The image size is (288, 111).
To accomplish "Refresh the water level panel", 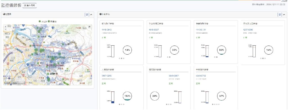I will 280,15.
